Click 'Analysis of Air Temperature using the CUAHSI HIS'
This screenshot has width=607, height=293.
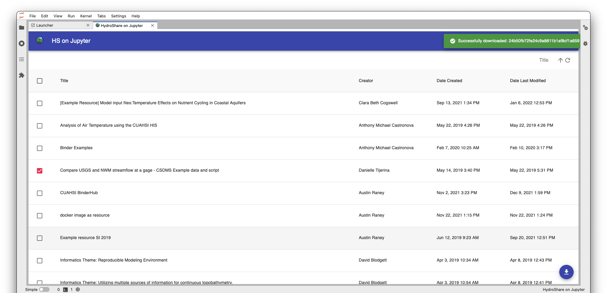pos(108,125)
